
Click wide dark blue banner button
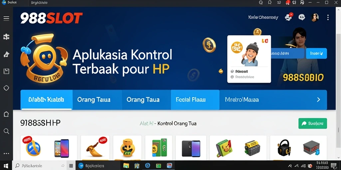point(287,53)
